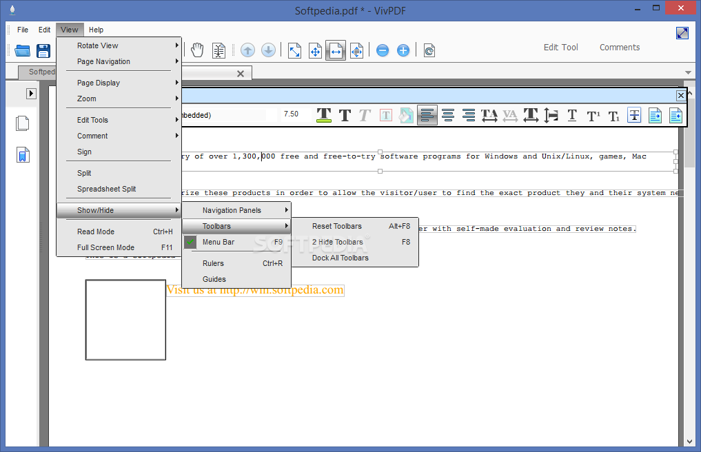Select the text selection tool
The width and height of the screenshot is (701, 452).
pos(219,50)
